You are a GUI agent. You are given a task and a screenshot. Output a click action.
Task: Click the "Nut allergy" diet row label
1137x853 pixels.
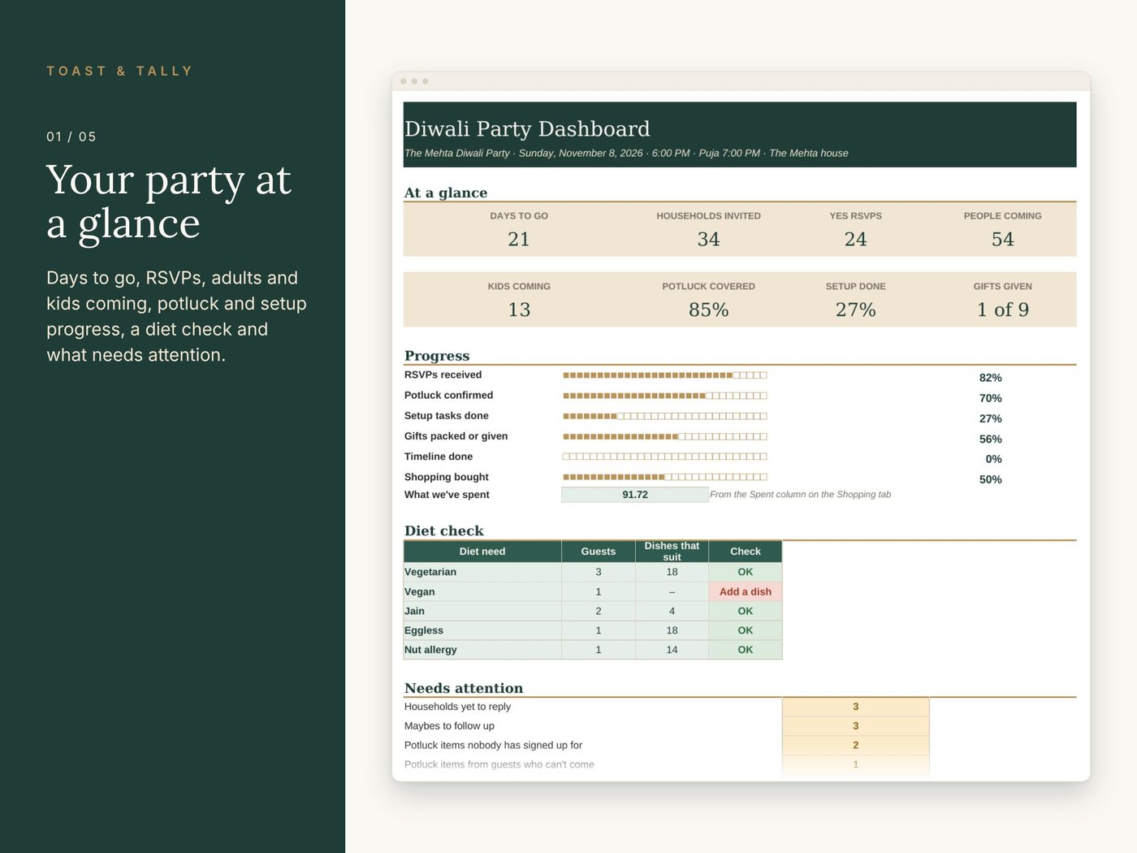click(x=430, y=650)
